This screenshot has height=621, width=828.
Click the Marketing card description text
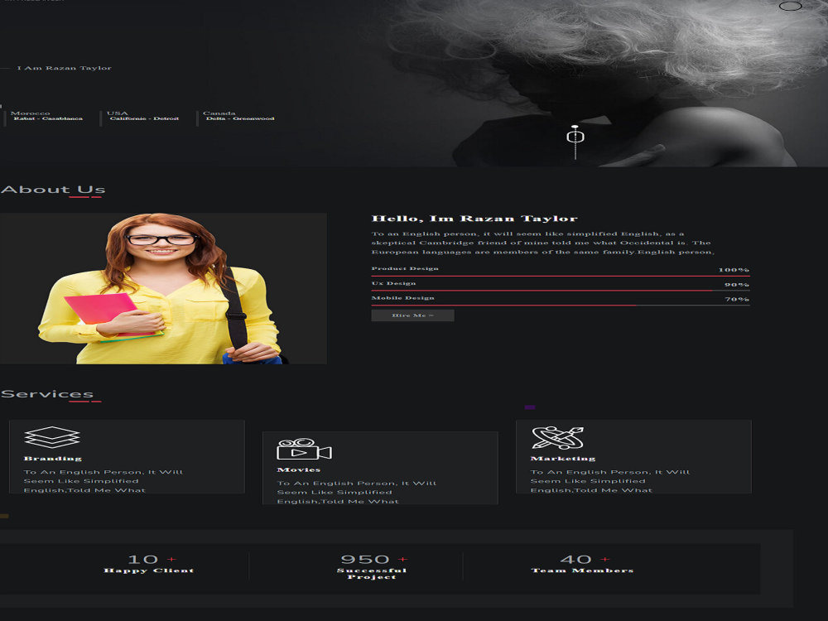coord(610,481)
